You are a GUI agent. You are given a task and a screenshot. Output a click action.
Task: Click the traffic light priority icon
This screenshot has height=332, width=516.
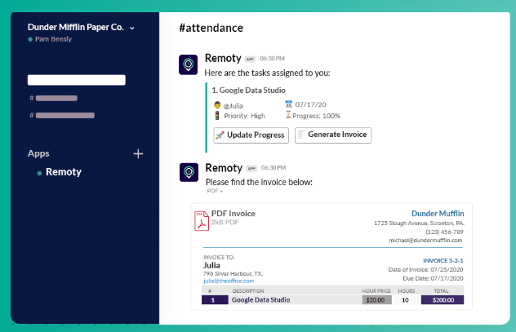point(217,115)
